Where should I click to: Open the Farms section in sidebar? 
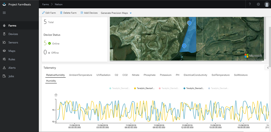pos(19,26)
